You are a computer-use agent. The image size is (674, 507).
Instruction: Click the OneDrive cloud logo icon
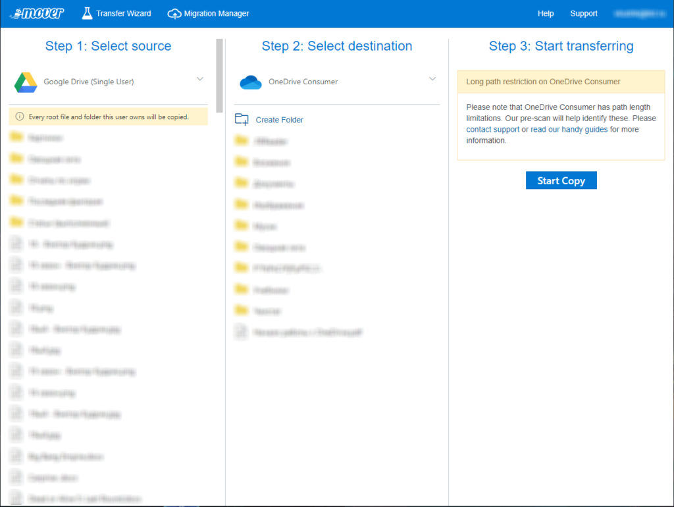pyautogui.click(x=251, y=82)
